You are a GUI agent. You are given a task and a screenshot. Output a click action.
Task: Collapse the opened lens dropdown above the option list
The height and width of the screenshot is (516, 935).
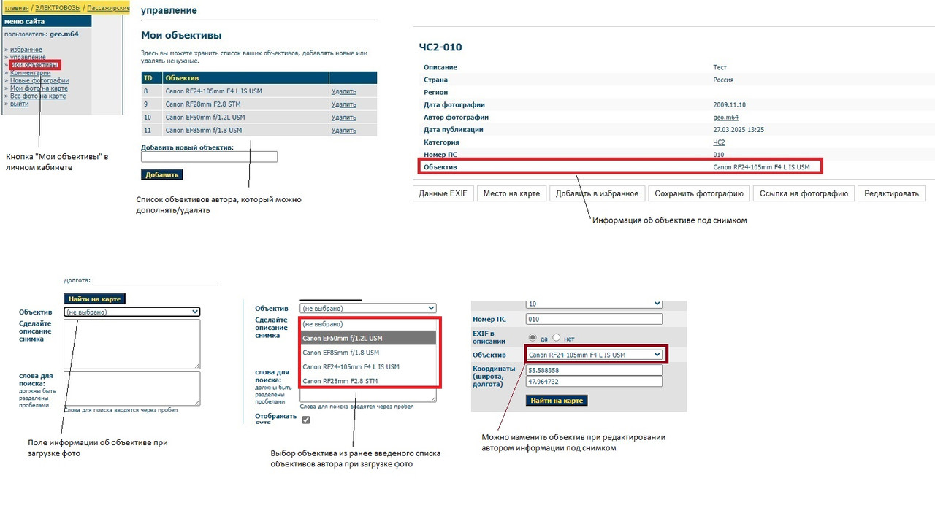point(368,309)
